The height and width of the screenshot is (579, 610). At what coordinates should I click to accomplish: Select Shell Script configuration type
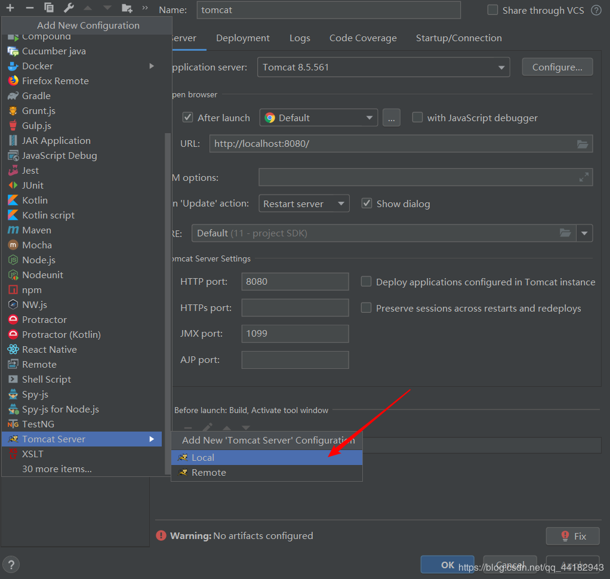tap(82, 380)
